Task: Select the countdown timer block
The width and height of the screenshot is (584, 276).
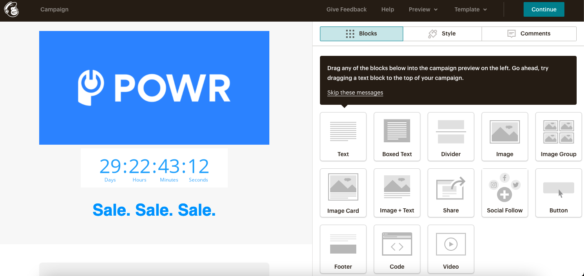Action: (154, 168)
